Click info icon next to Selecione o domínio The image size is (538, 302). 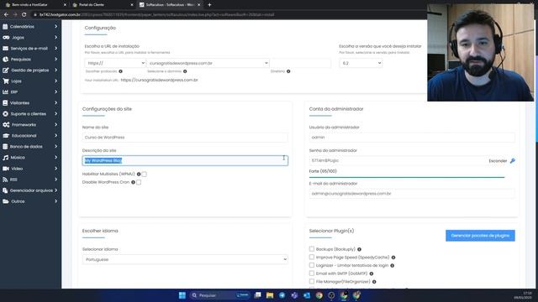coord(185,71)
